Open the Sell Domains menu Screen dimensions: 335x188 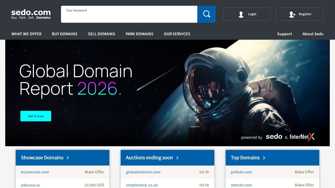102,34
